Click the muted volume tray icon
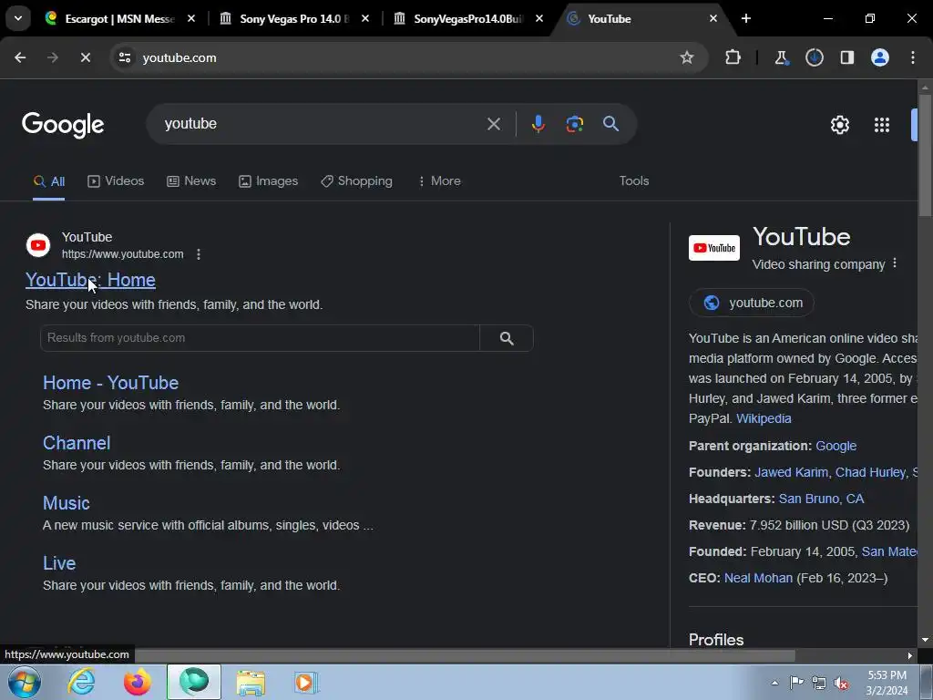 pos(841,683)
